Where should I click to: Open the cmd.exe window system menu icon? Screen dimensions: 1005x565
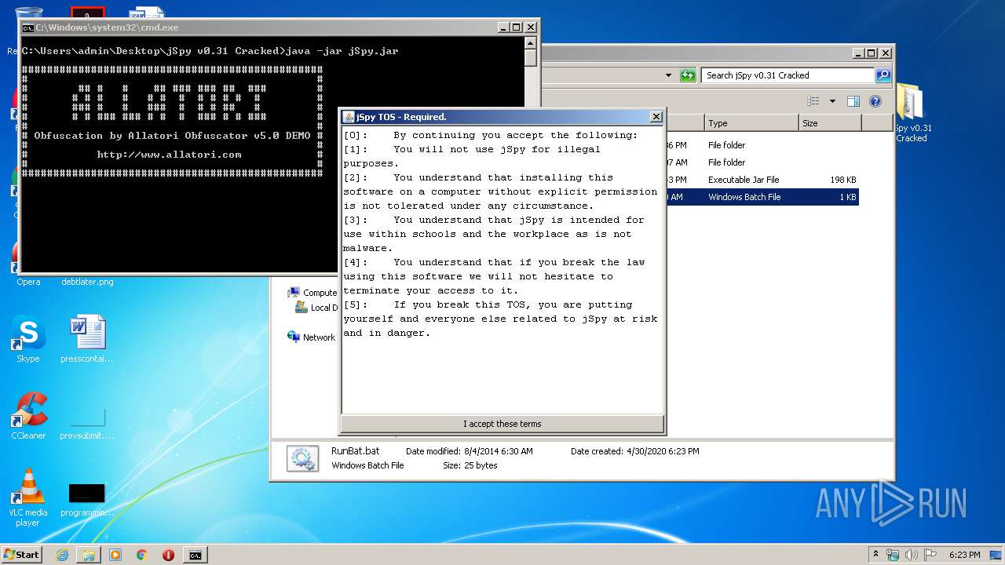point(27,27)
